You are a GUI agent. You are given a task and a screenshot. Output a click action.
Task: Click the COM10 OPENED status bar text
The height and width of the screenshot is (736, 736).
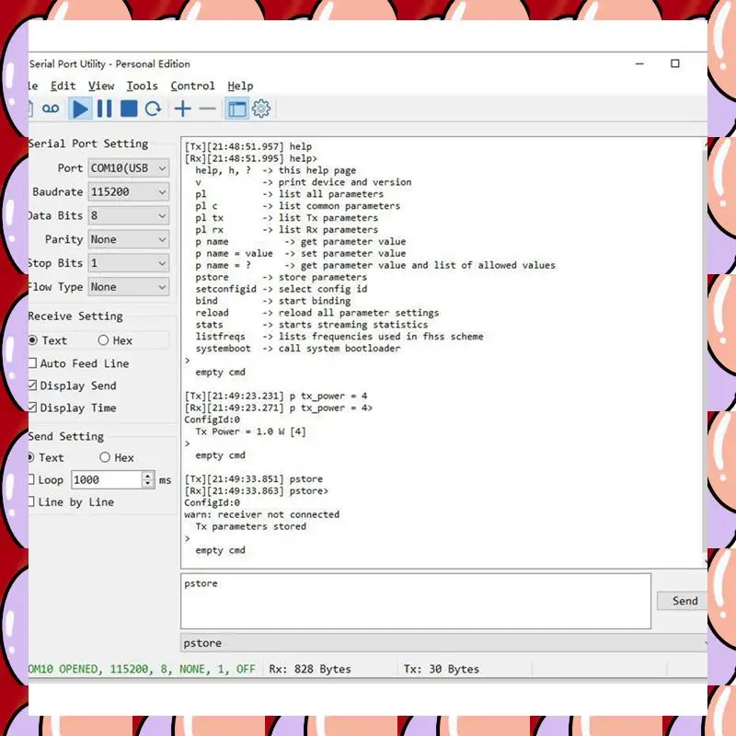(x=142, y=669)
